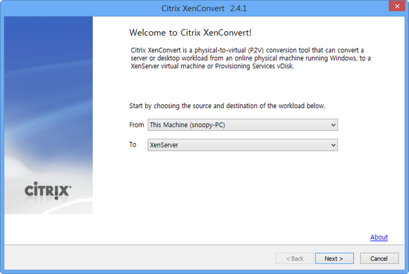The height and width of the screenshot is (274, 409).
Task: Open the To destination XenServer dropdown
Action: (x=243, y=145)
